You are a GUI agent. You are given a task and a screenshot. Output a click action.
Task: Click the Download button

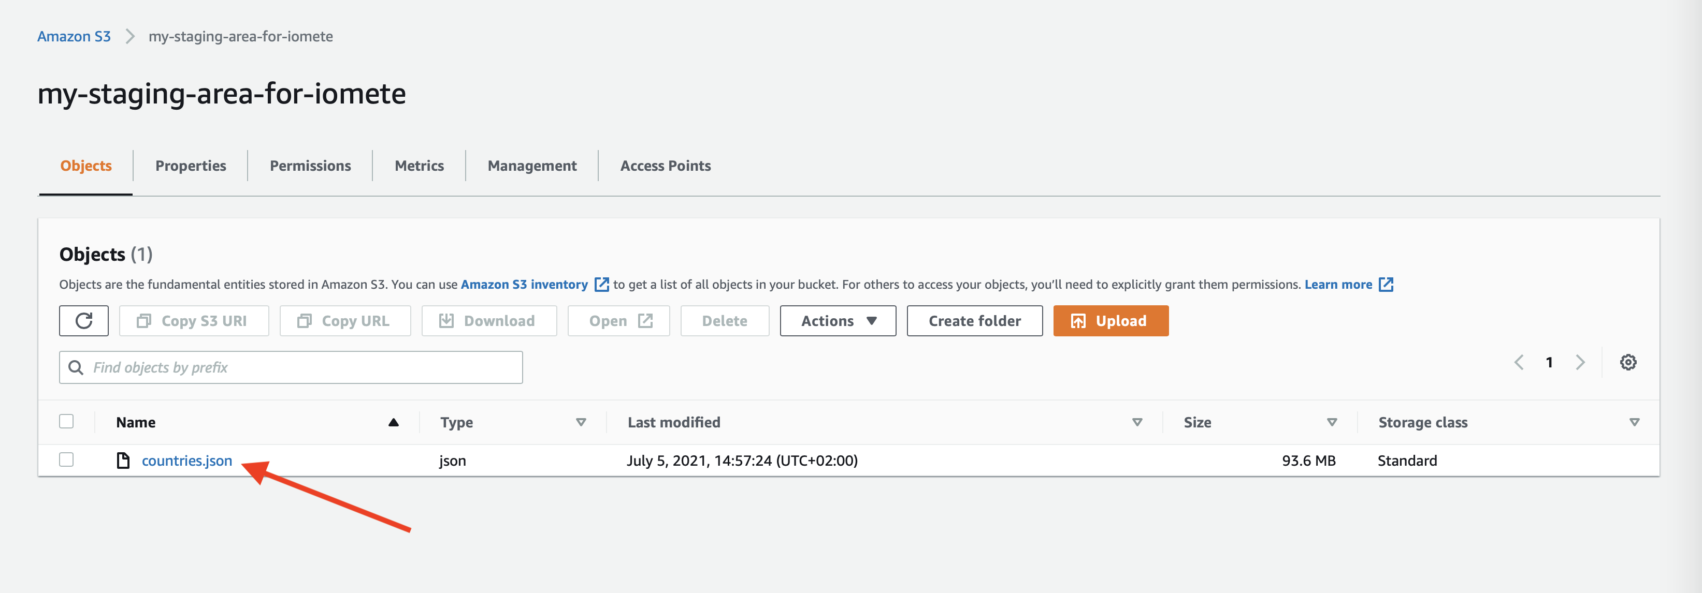[489, 321]
